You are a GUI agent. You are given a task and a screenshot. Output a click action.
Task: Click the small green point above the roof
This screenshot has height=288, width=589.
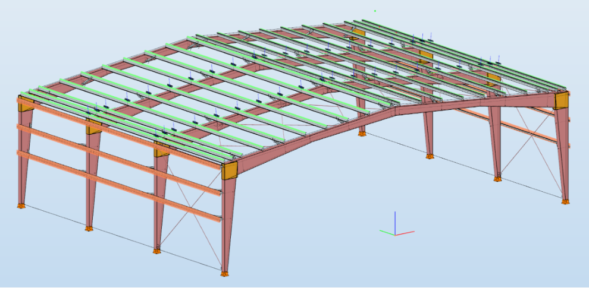pos(375,11)
